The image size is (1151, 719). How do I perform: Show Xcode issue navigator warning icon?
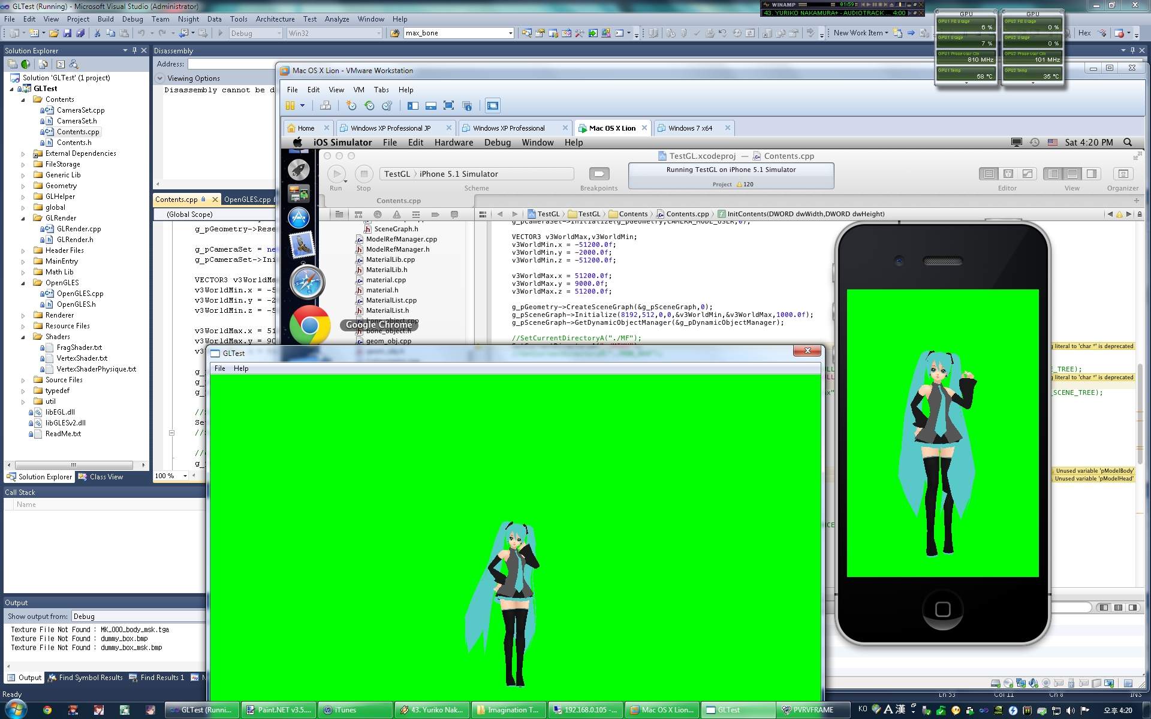click(x=397, y=215)
